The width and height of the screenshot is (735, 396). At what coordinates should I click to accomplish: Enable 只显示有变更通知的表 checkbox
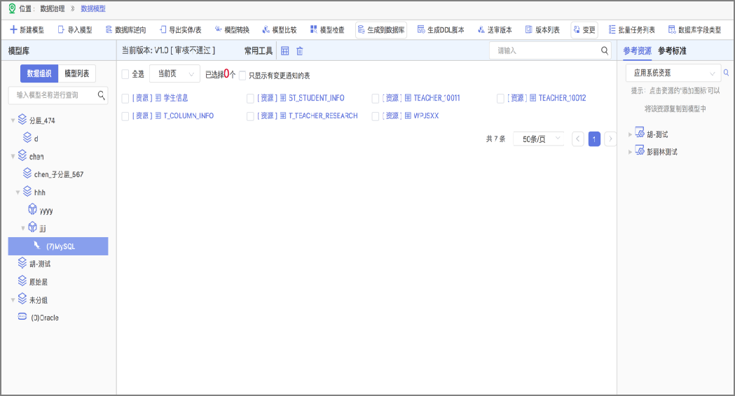242,75
